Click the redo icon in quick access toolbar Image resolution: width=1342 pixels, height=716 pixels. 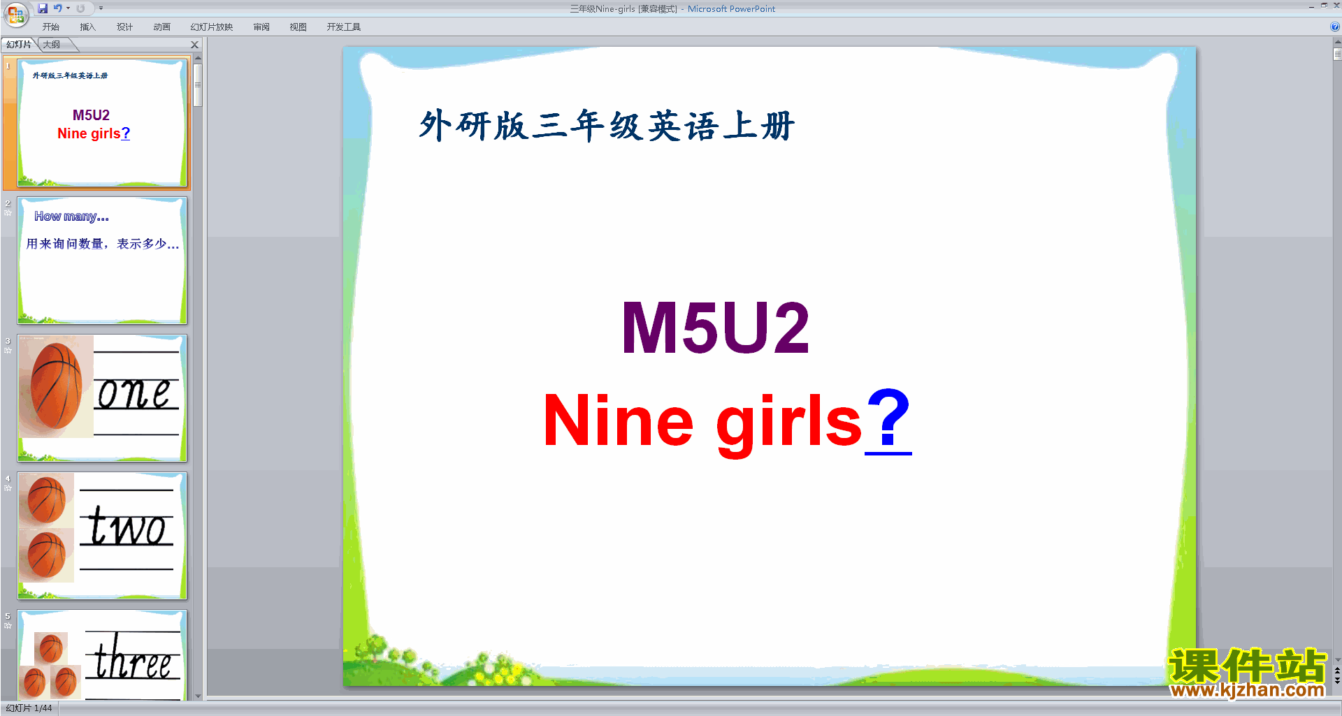pos(80,8)
